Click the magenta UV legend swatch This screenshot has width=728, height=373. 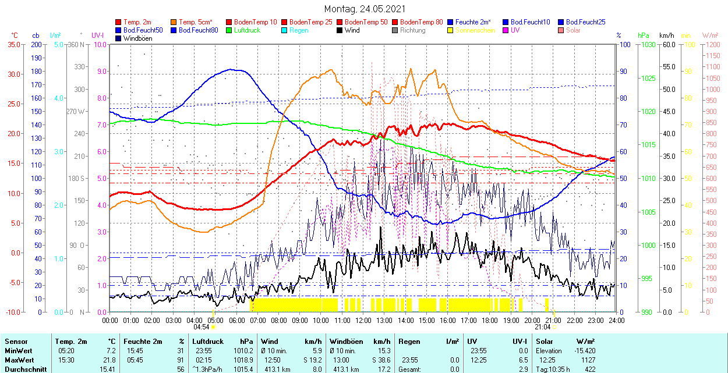click(x=506, y=30)
